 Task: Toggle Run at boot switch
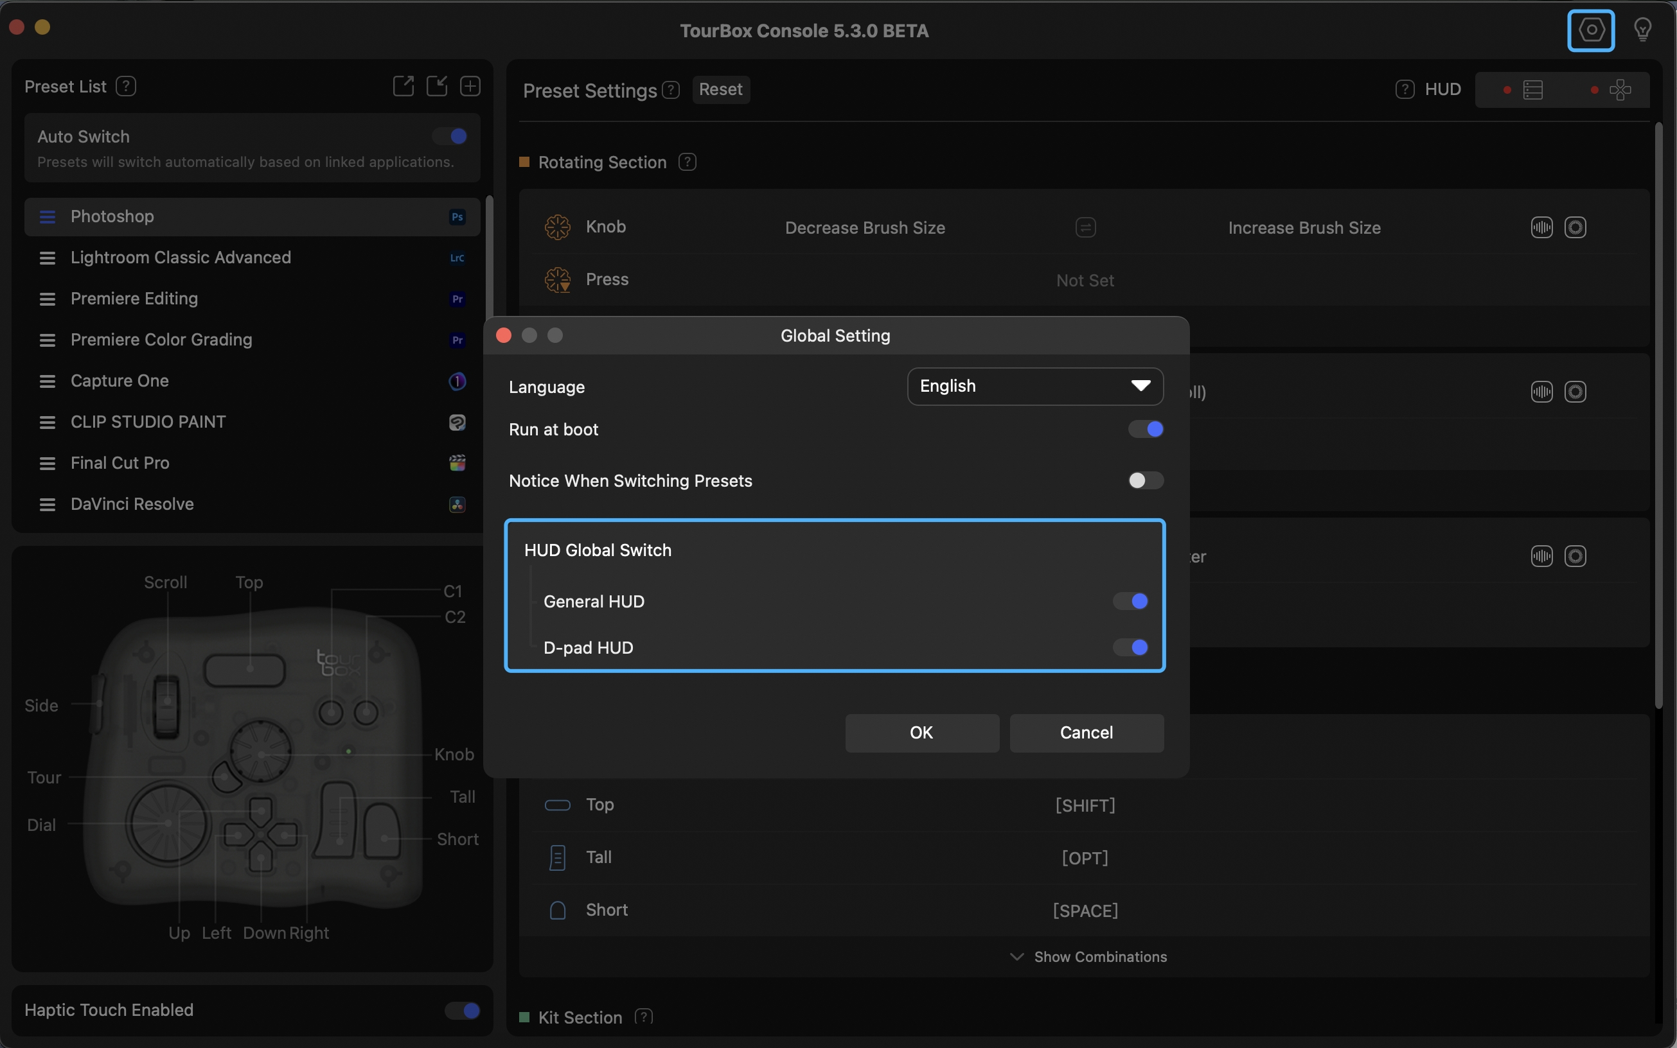pos(1146,429)
